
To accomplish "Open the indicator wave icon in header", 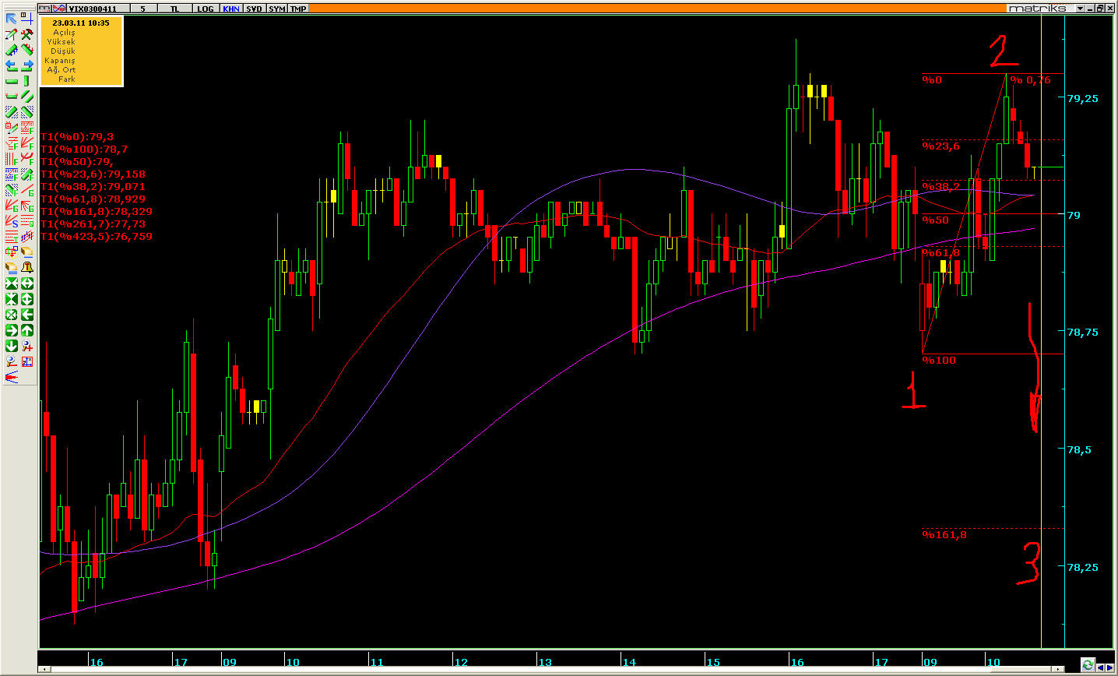I will (x=59, y=8).
